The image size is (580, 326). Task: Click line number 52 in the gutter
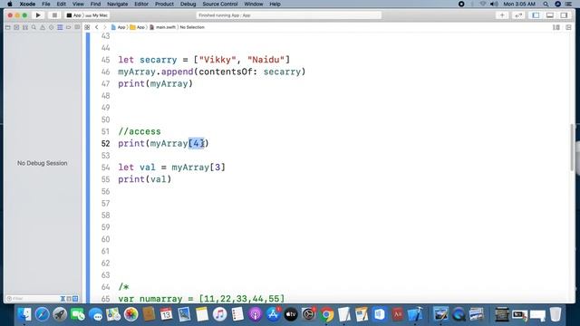[105, 143]
